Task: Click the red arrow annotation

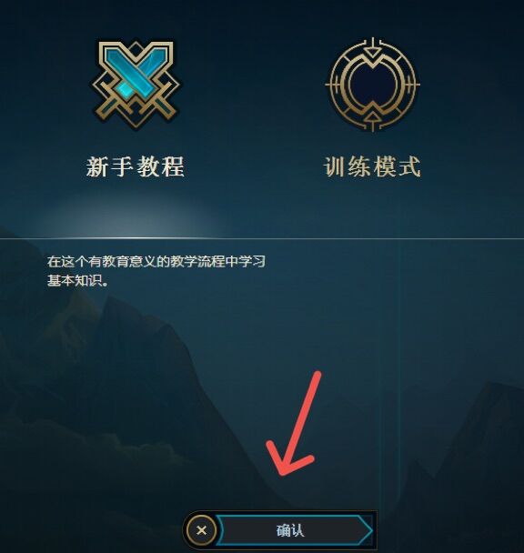Action: (293, 423)
